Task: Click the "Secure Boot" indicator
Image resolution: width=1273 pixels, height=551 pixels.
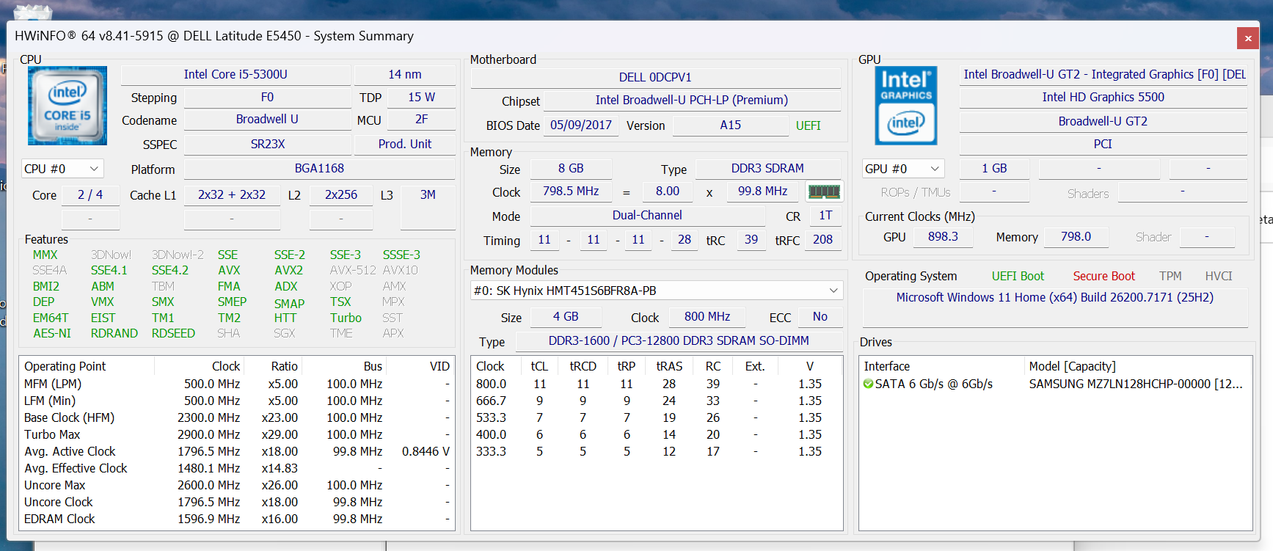Action: pos(1104,276)
